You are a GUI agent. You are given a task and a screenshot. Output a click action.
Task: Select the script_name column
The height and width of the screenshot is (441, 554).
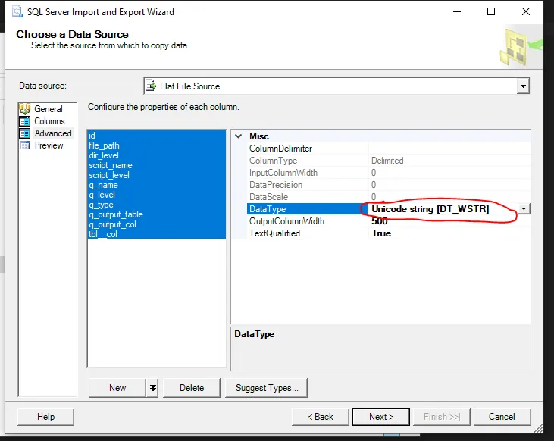[157, 165]
